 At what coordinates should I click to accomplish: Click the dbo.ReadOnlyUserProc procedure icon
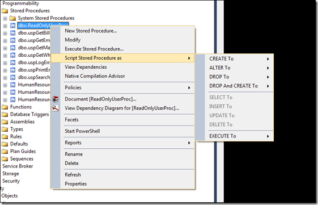[x=12, y=26]
